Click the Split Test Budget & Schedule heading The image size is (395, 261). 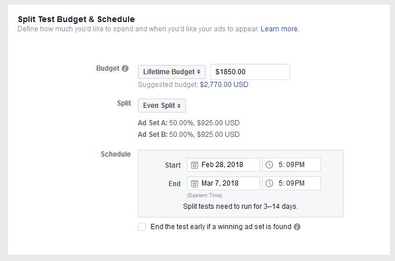click(x=76, y=19)
